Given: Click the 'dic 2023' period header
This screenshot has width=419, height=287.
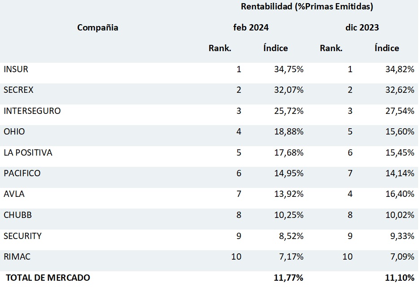Looking at the screenshot, I should [x=362, y=27].
